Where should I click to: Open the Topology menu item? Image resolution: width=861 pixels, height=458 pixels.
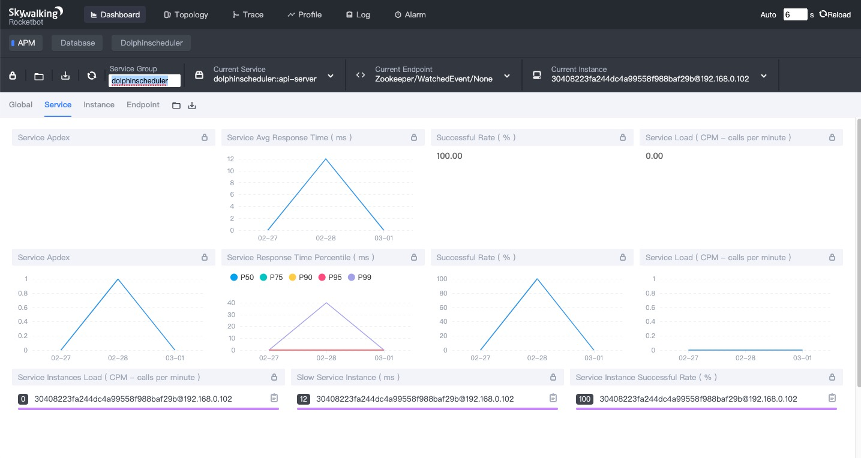tap(186, 14)
